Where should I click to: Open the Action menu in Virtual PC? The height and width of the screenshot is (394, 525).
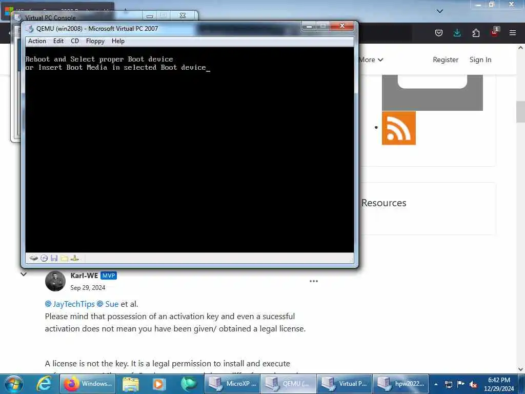click(37, 41)
